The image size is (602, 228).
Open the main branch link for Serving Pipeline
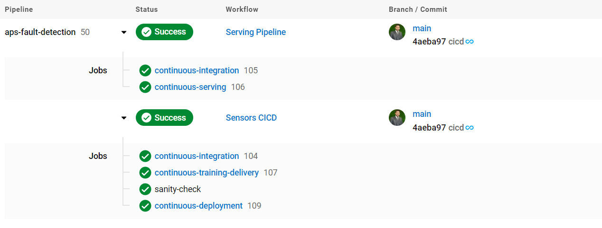point(422,28)
